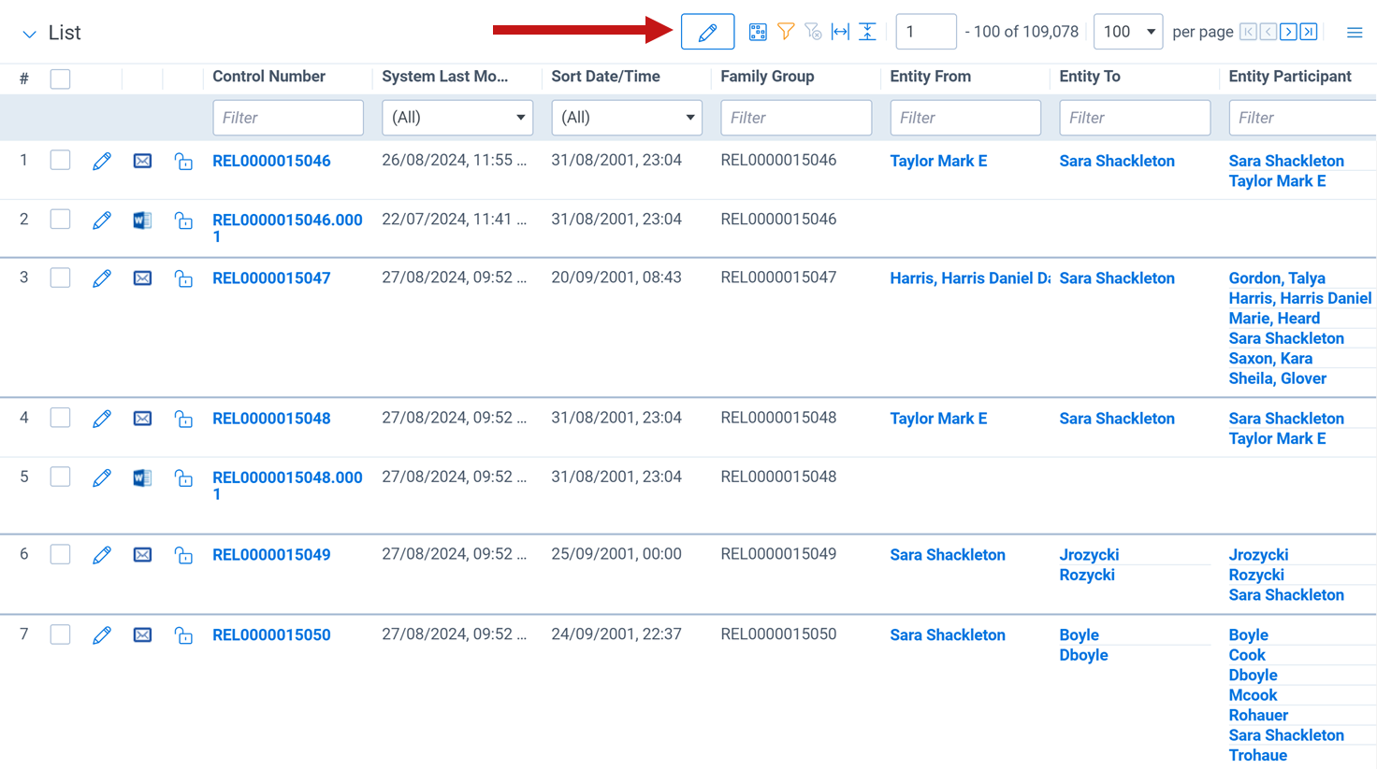
Task: Open the mass edit pencil button in toolbar
Action: (x=707, y=32)
